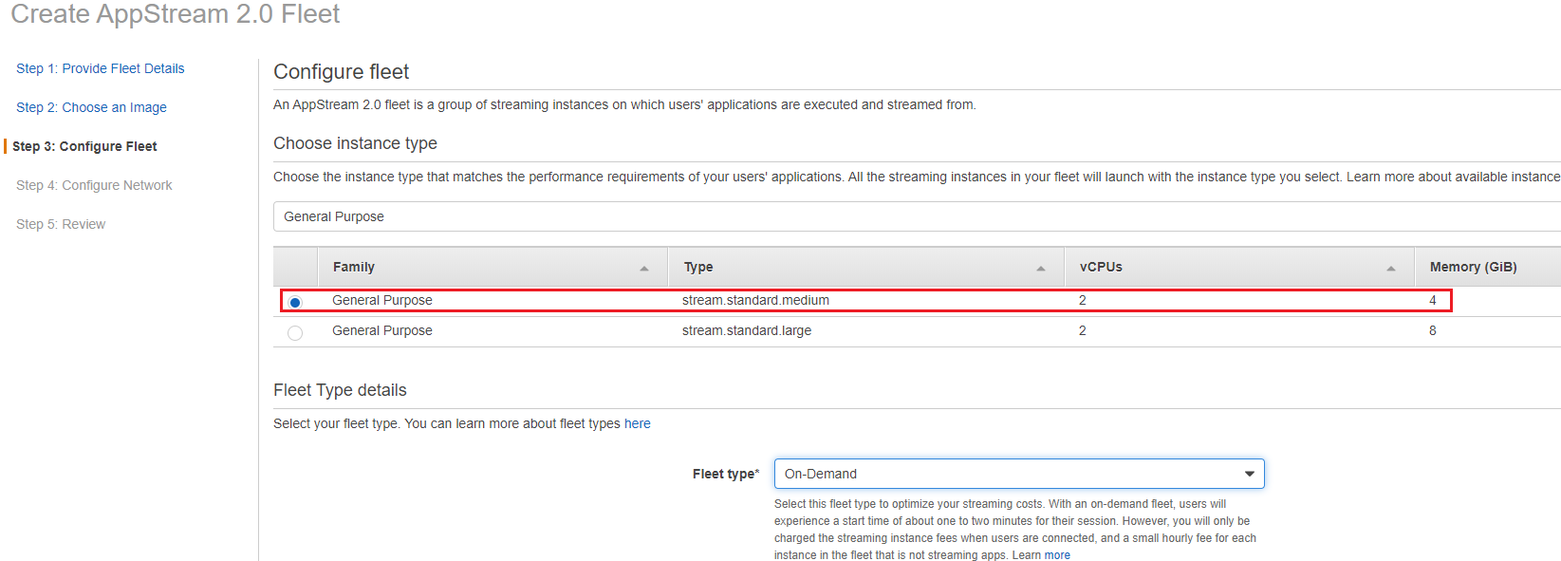Click the Family column header label

354,267
